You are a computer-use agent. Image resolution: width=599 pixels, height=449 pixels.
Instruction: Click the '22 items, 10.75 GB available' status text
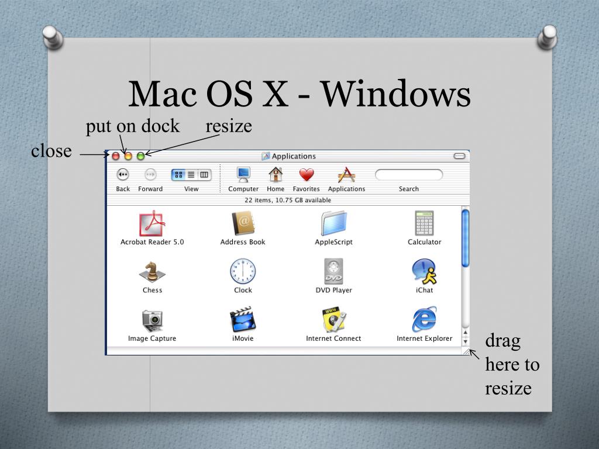tap(288, 200)
